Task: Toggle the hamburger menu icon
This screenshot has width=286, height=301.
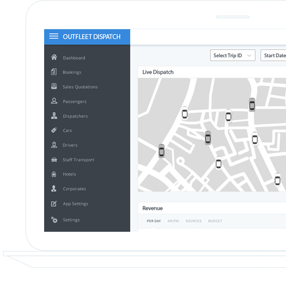Action: [54, 36]
